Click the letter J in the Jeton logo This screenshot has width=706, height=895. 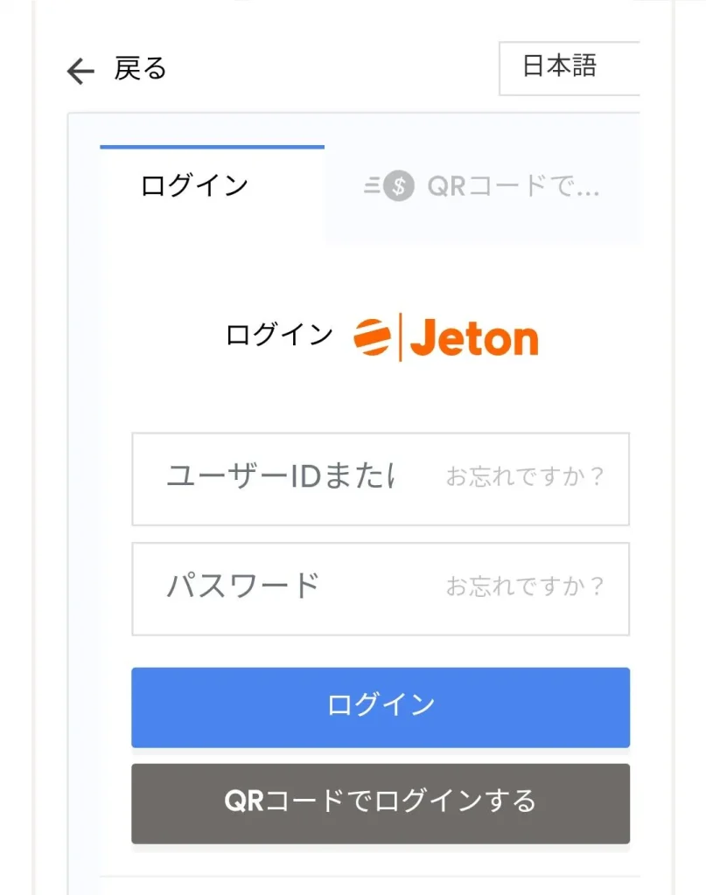(x=421, y=338)
